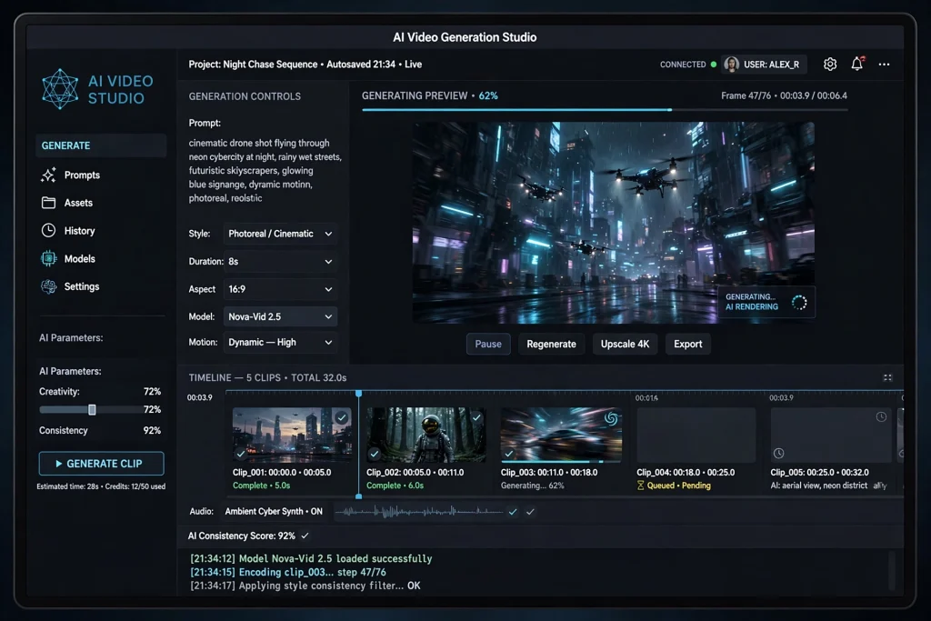
Task: Open settings gear in top bar
Action: point(830,65)
